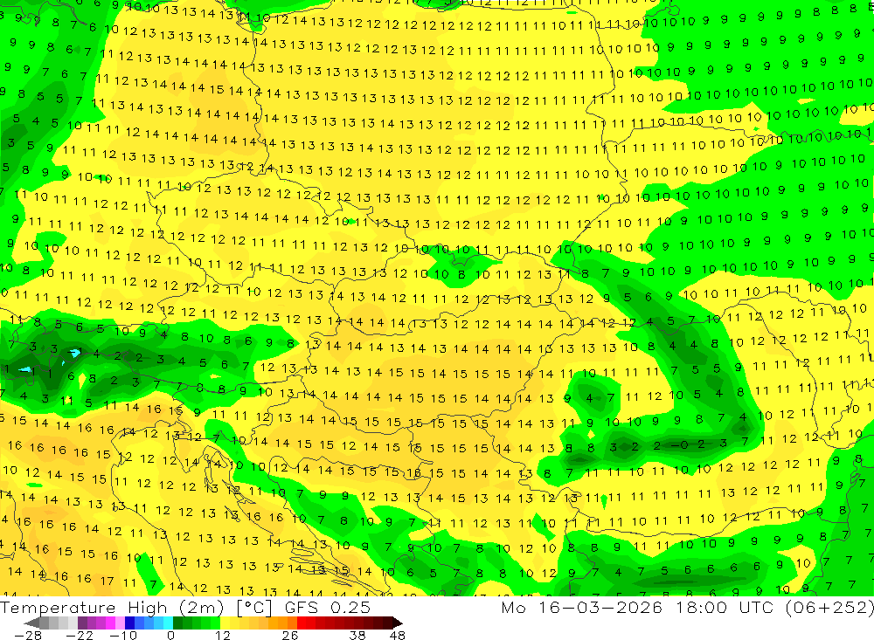
Task: Click the "[°C]" unit label
Action: click(253, 607)
